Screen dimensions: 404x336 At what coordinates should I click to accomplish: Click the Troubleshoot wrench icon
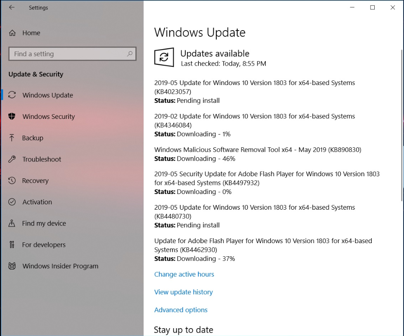pos(12,159)
